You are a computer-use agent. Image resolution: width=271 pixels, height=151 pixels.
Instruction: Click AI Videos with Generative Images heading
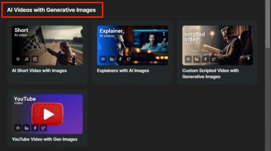[51, 10]
